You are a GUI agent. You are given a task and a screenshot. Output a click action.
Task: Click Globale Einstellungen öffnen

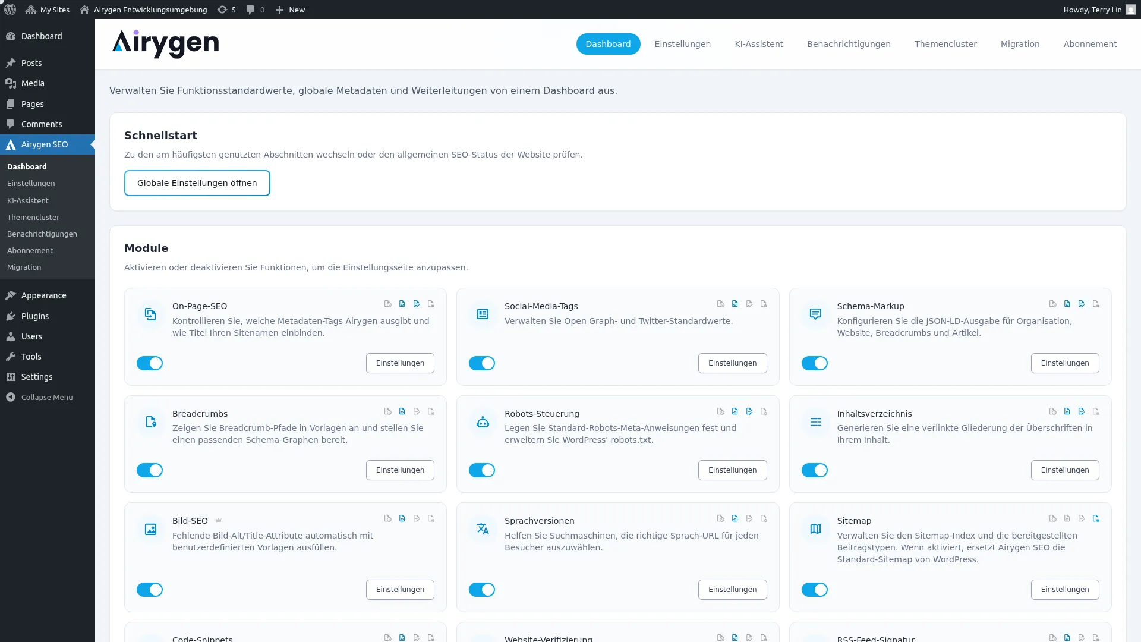tap(197, 182)
